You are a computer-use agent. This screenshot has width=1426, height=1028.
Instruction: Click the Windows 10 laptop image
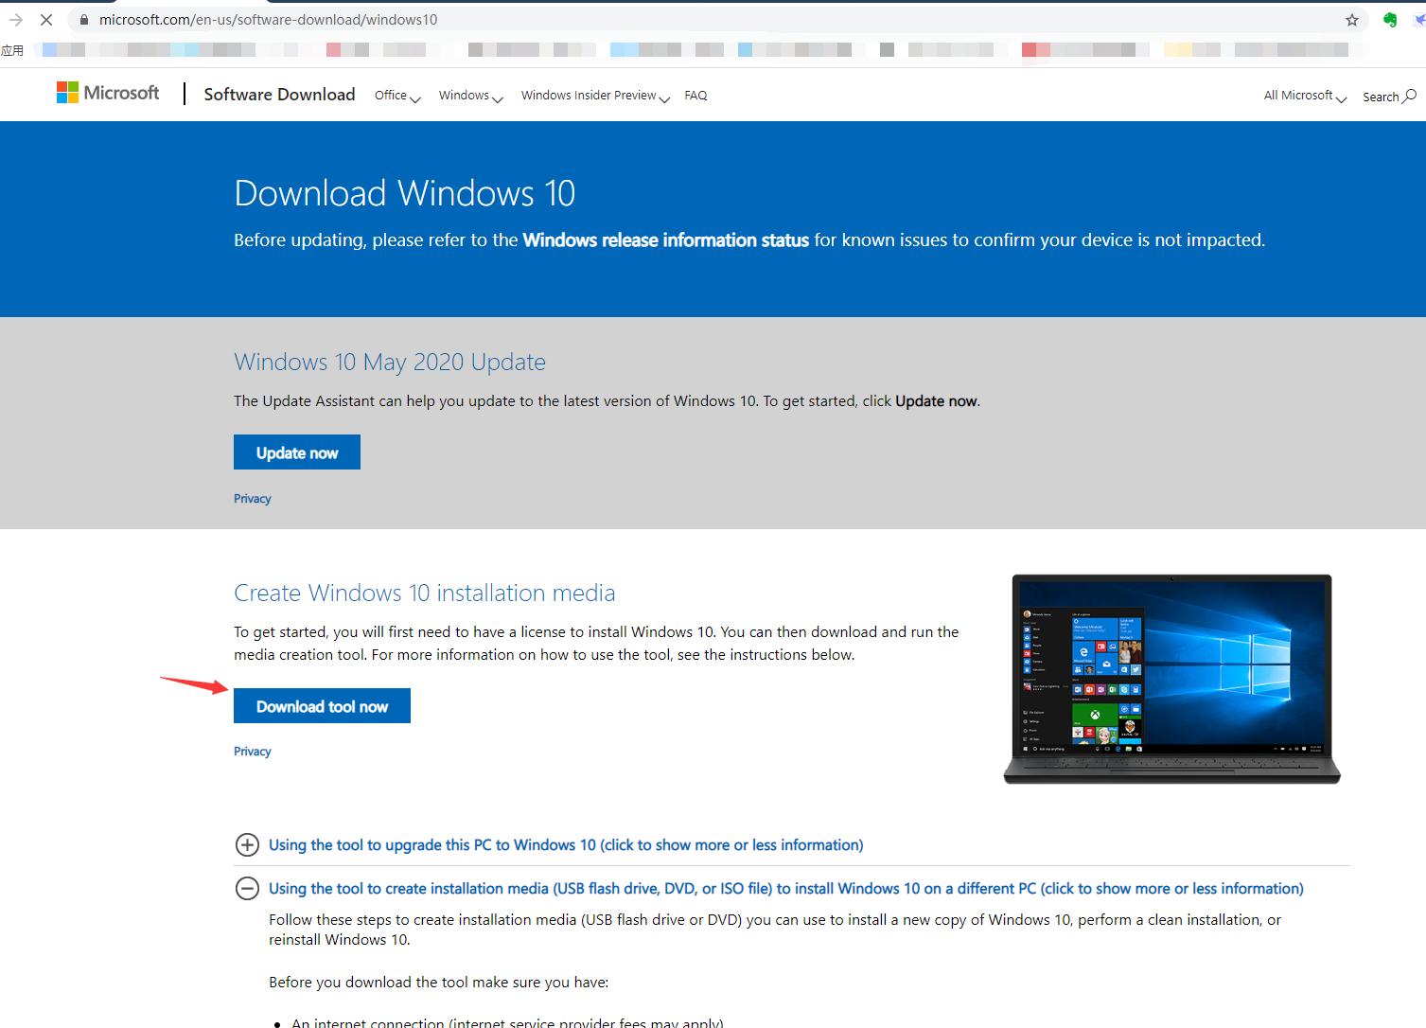click(x=1171, y=677)
